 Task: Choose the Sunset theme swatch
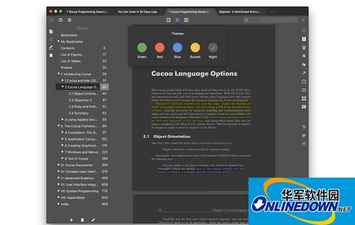tap(195, 47)
